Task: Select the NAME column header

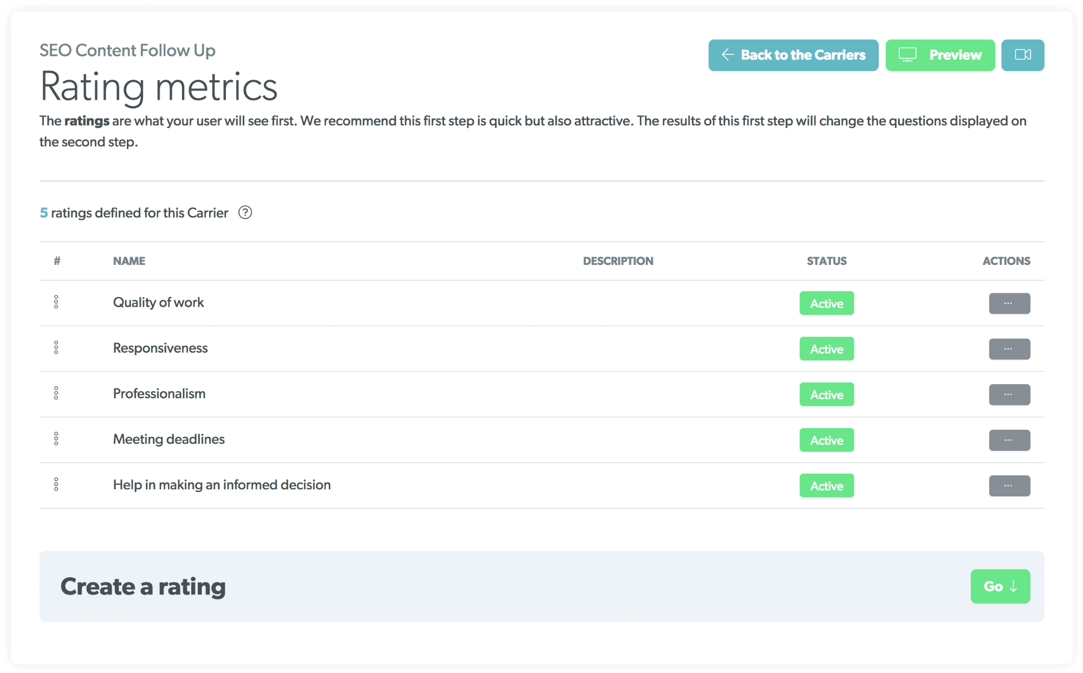Action: (x=129, y=261)
